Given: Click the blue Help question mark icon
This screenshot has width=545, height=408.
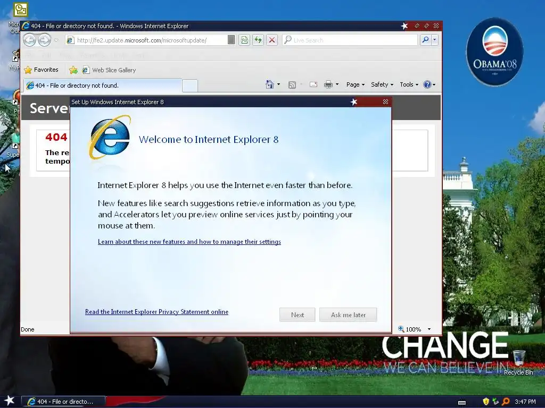Looking at the screenshot, I should pos(427,84).
